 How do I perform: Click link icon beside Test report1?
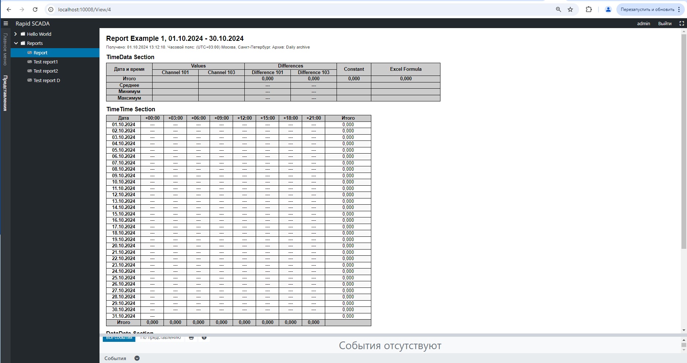pos(30,62)
